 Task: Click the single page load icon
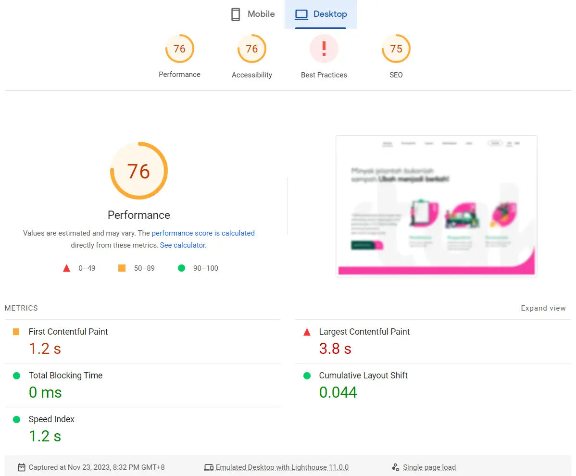point(395,467)
